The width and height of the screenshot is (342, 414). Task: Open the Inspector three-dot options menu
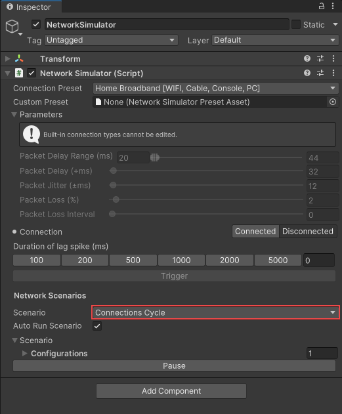(x=333, y=6)
